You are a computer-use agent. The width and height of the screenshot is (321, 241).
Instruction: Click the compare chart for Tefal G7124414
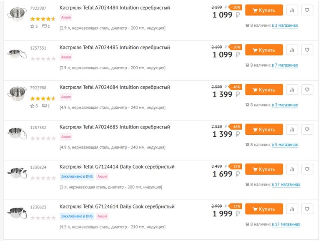[x=292, y=169]
